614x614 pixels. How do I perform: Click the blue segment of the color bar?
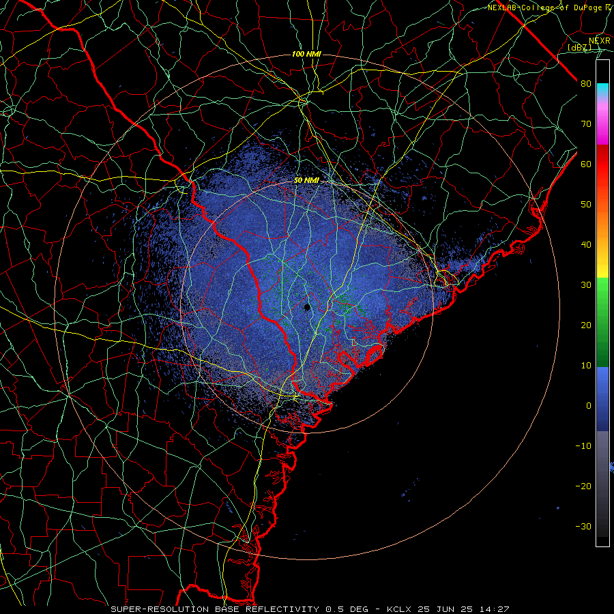click(602, 399)
